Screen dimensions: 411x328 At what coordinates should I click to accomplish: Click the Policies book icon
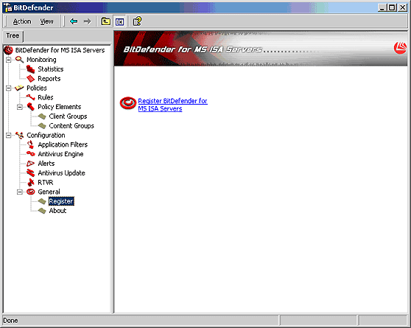tap(19, 88)
